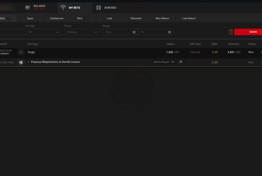Switch to the Returned tab
The image size is (262, 176).
pyautogui.click(x=136, y=18)
